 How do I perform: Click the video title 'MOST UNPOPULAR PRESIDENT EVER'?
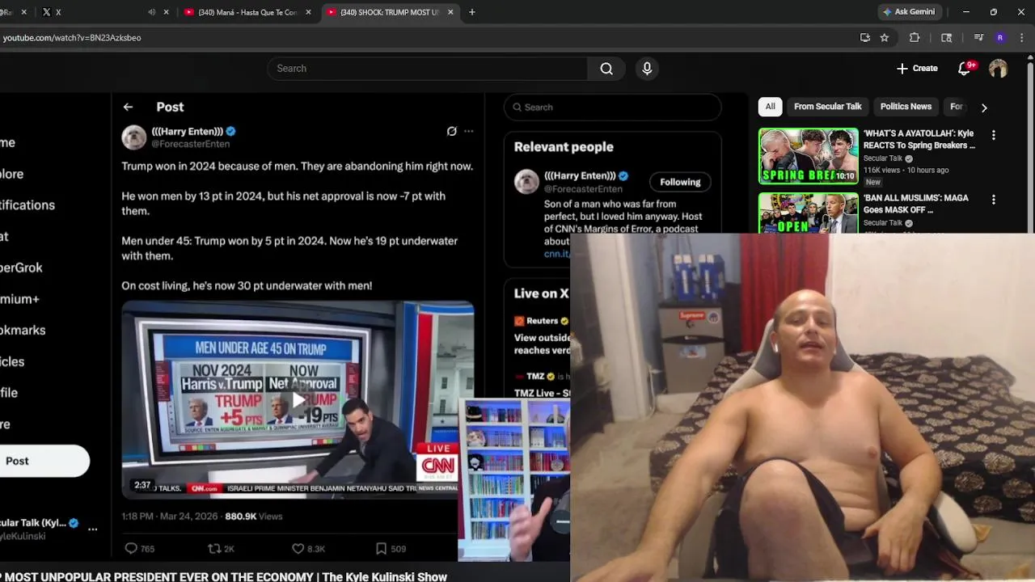pyautogui.click(x=223, y=576)
